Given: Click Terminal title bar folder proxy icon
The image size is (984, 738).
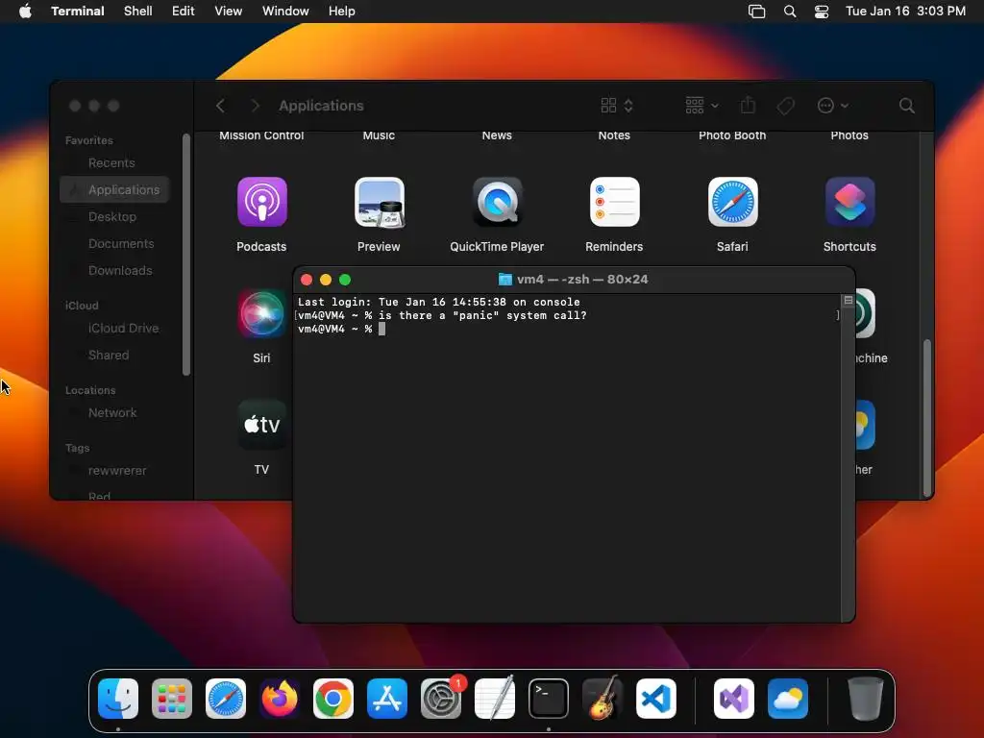Looking at the screenshot, I should point(505,280).
